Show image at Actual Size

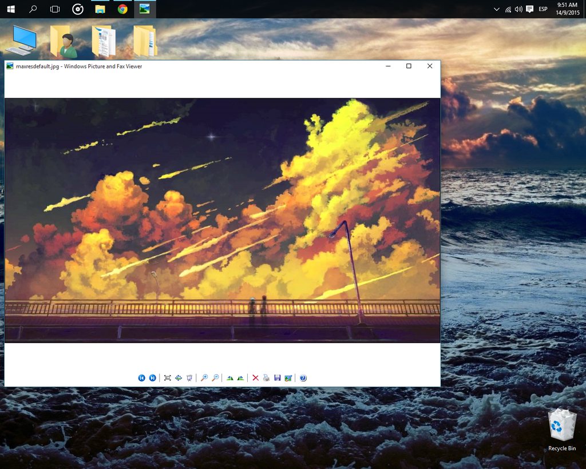(179, 378)
